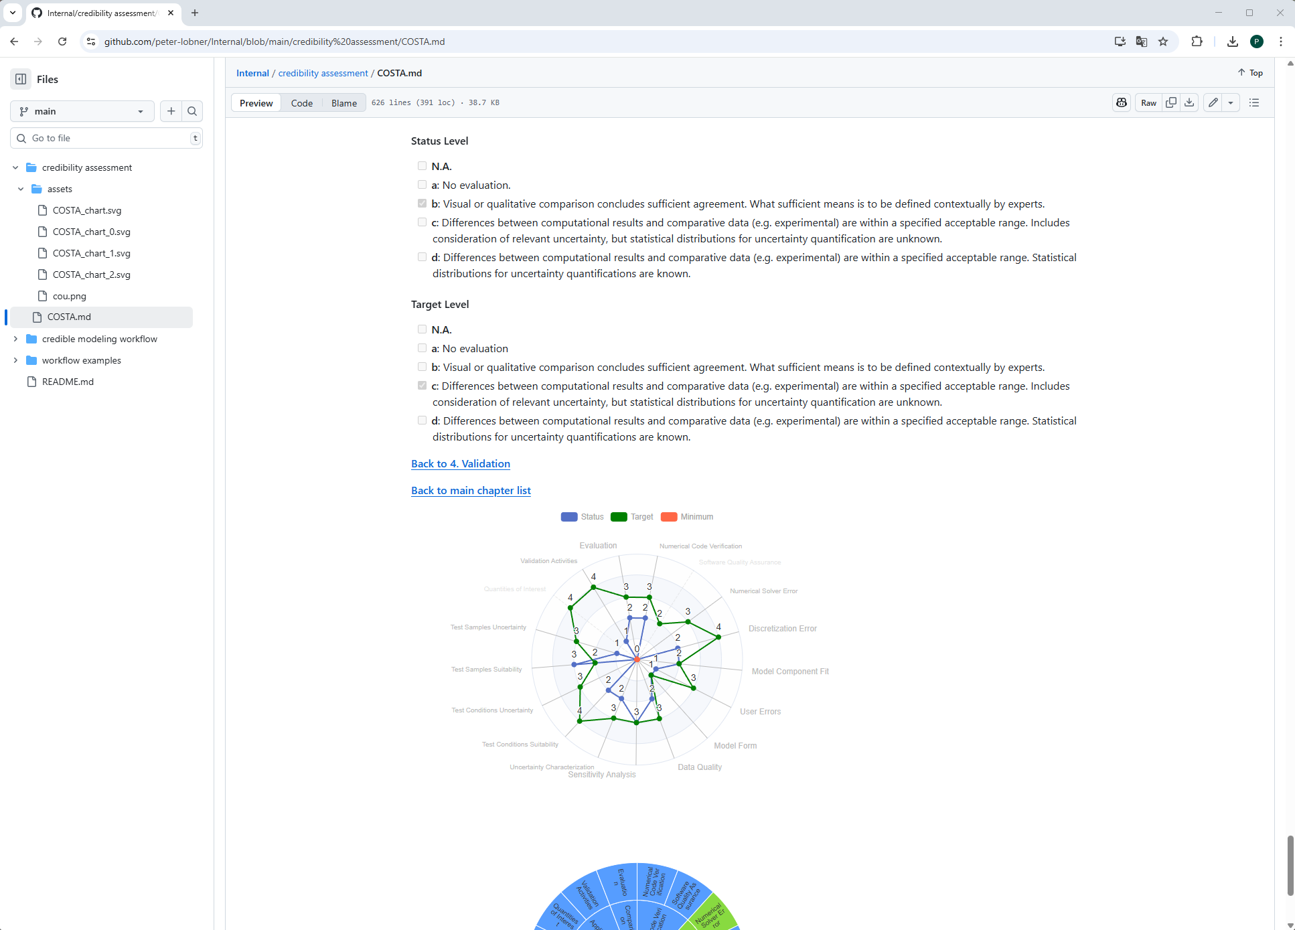
Task: Reload the current page
Action: click(x=62, y=42)
